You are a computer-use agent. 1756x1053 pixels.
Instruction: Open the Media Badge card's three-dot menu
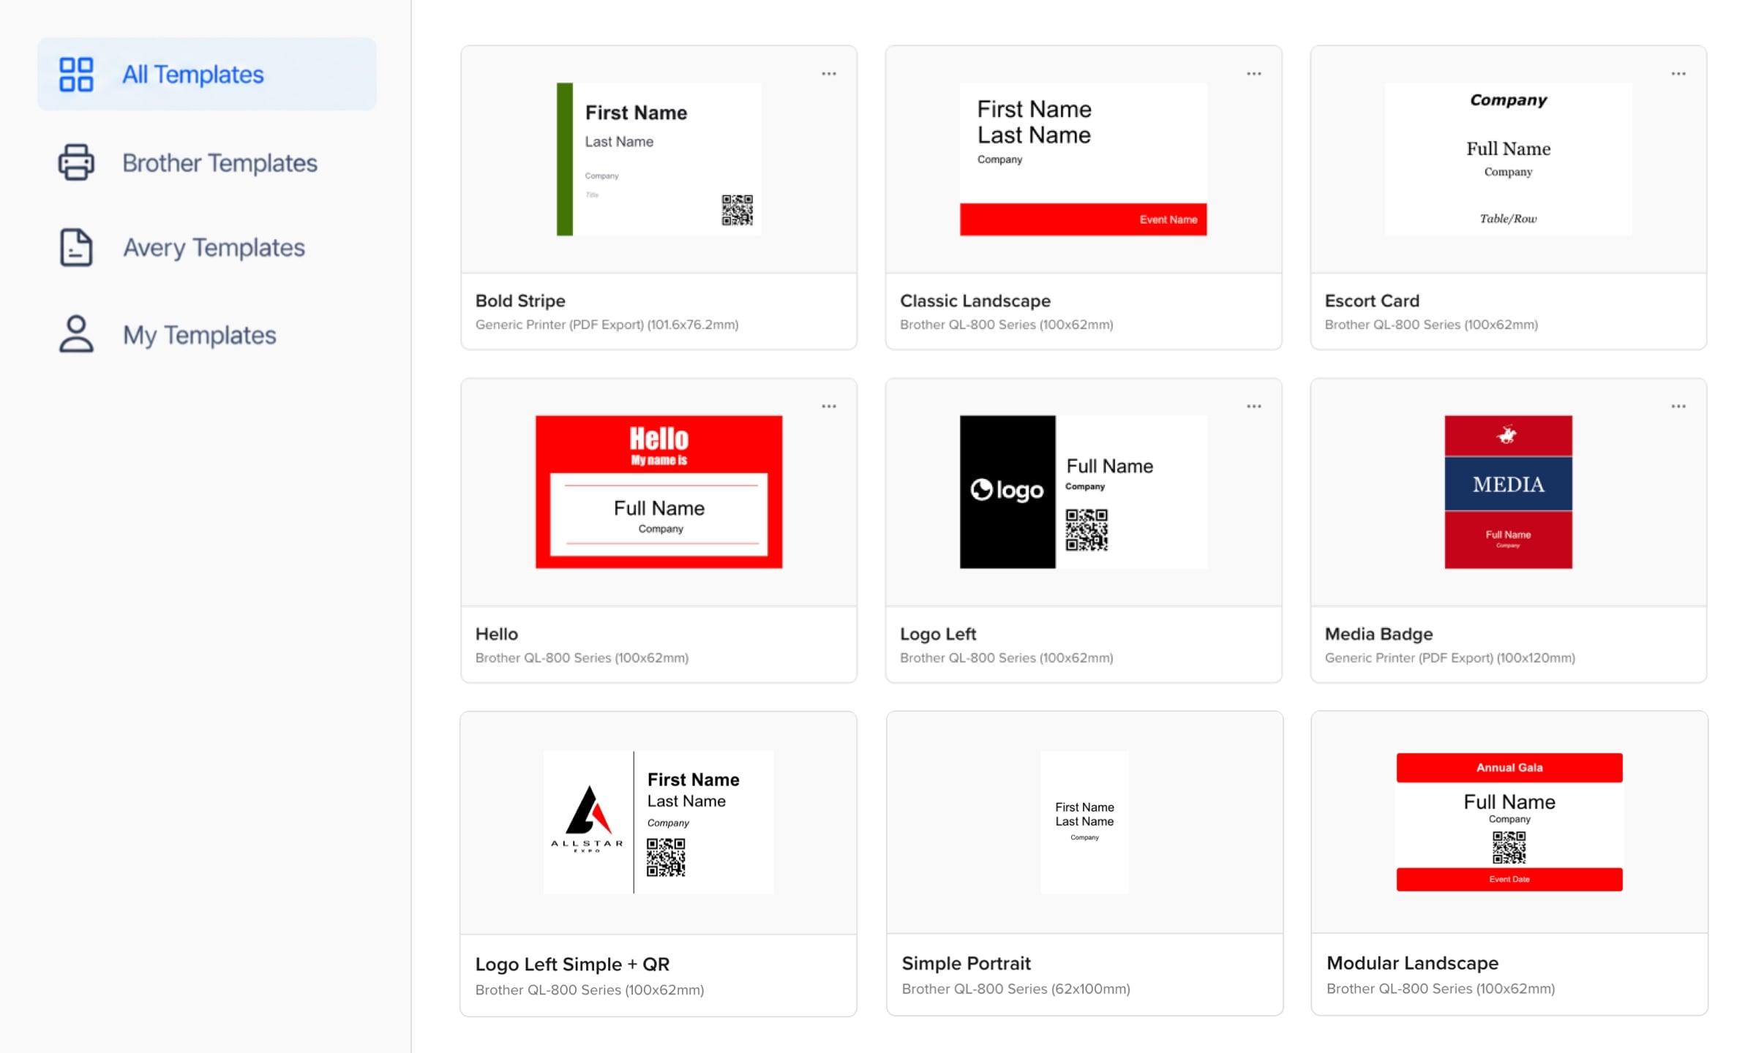pyautogui.click(x=1678, y=407)
